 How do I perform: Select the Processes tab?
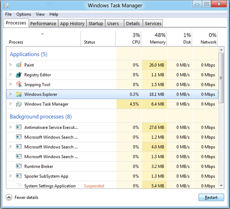(x=16, y=23)
